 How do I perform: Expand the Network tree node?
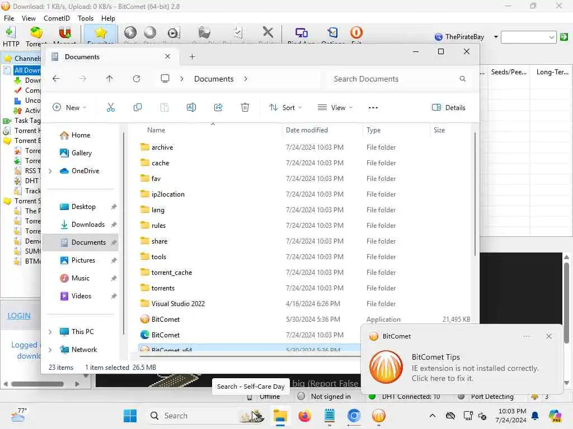click(x=50, y=350)
